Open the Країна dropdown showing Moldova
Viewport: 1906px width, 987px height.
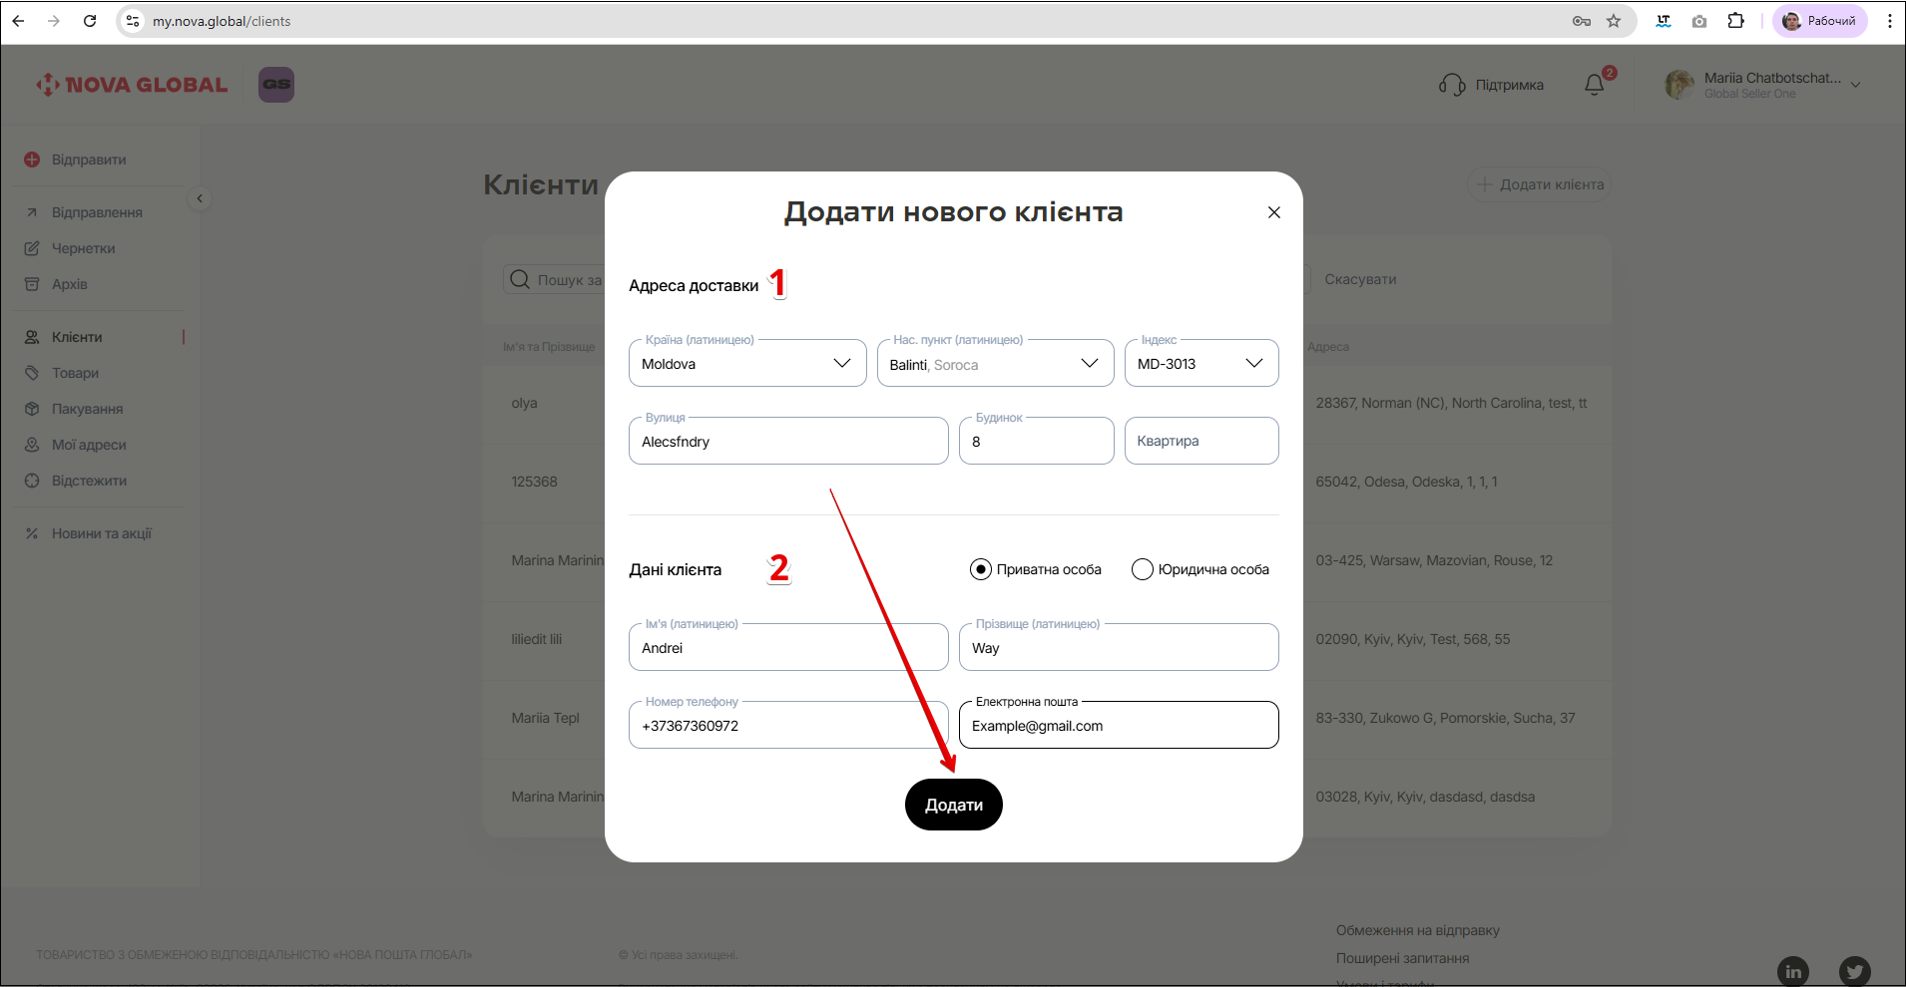tap(747, 363)
